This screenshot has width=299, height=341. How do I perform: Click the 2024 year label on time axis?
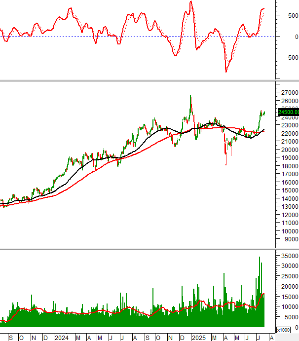tap(62, 338)
